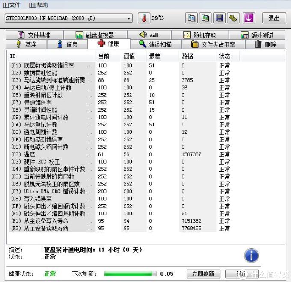
Task: Switch to the AAM tab
Action: (149, 35)
